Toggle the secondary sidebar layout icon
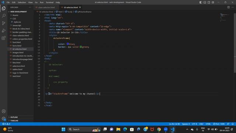Screen dimensions: 236x133 (209, 2)
